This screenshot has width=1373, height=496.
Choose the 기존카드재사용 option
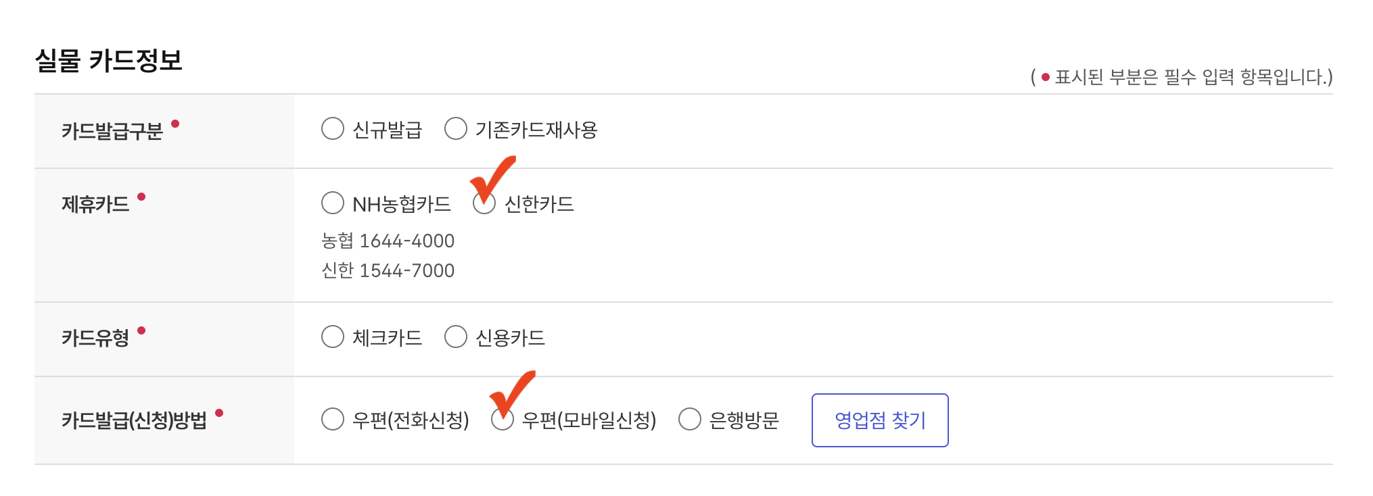point(455,128)
